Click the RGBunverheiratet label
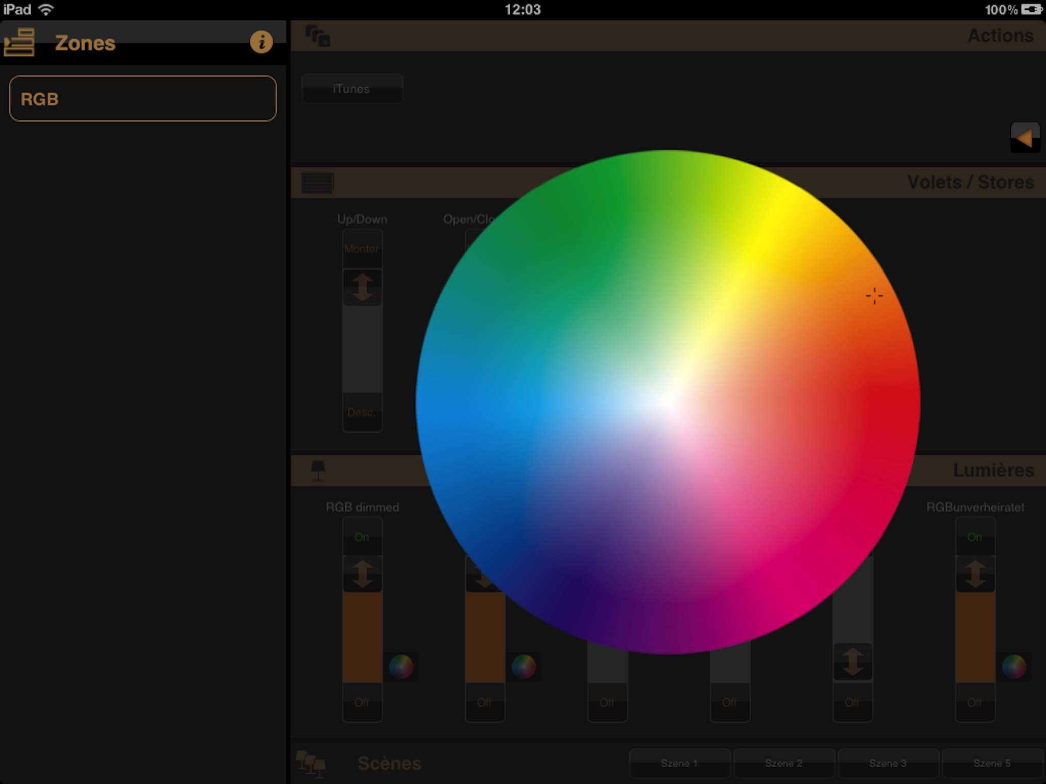This screenshot has height=784, width=1046. [975, 507]
